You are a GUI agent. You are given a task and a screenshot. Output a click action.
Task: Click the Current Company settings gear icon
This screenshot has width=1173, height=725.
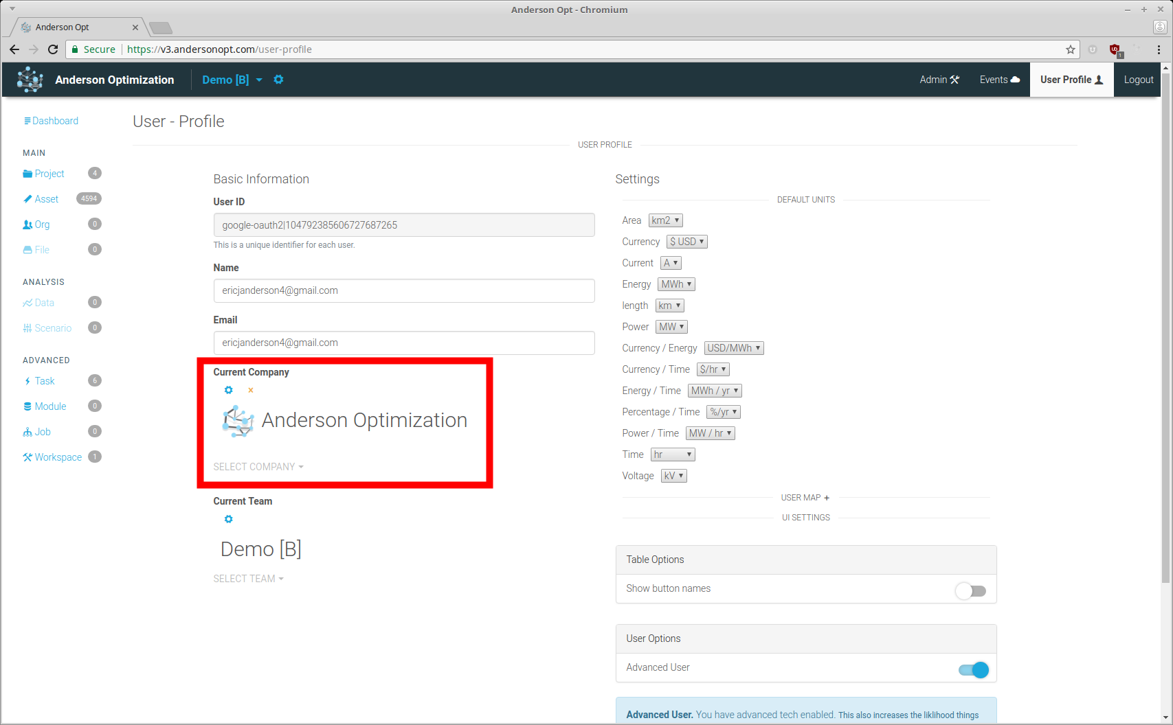coord(229,390)
